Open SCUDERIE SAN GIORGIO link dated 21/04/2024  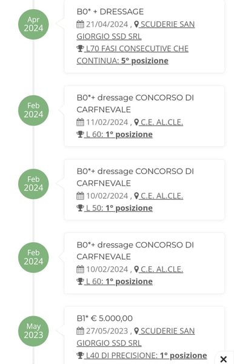coord(136,30)
